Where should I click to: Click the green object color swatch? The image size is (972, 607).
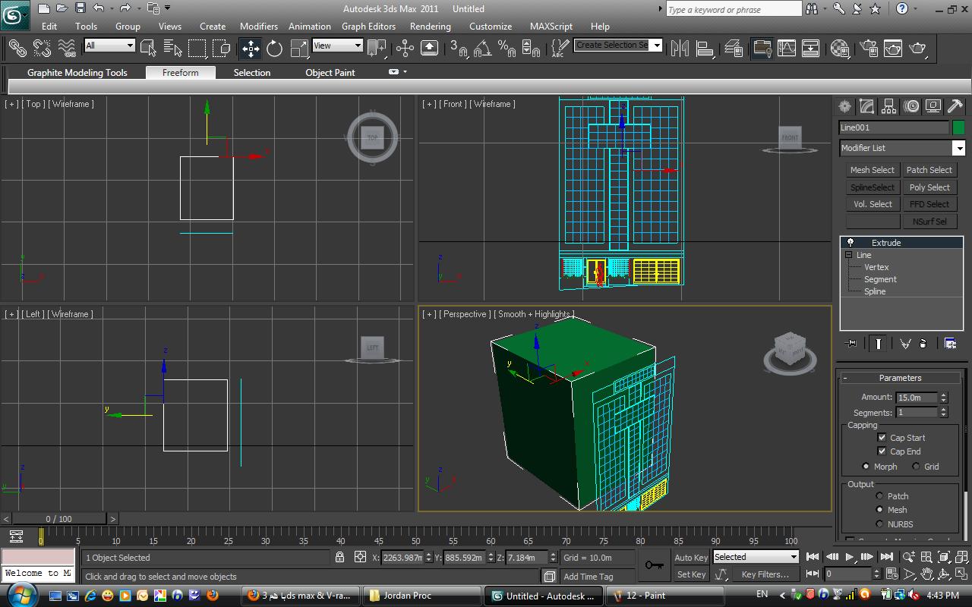tap(958, 127)
